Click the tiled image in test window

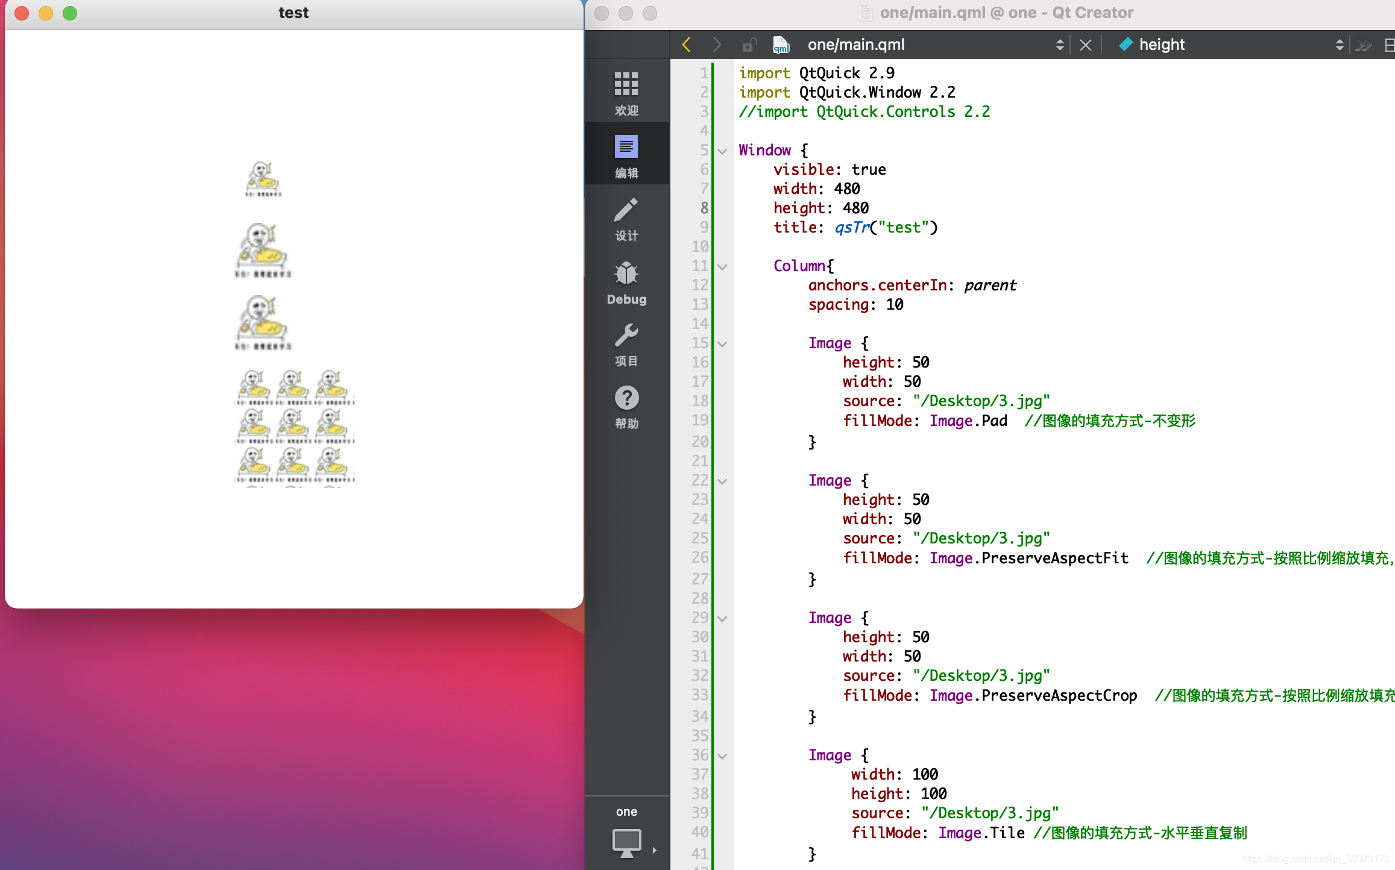click(294, 427)
